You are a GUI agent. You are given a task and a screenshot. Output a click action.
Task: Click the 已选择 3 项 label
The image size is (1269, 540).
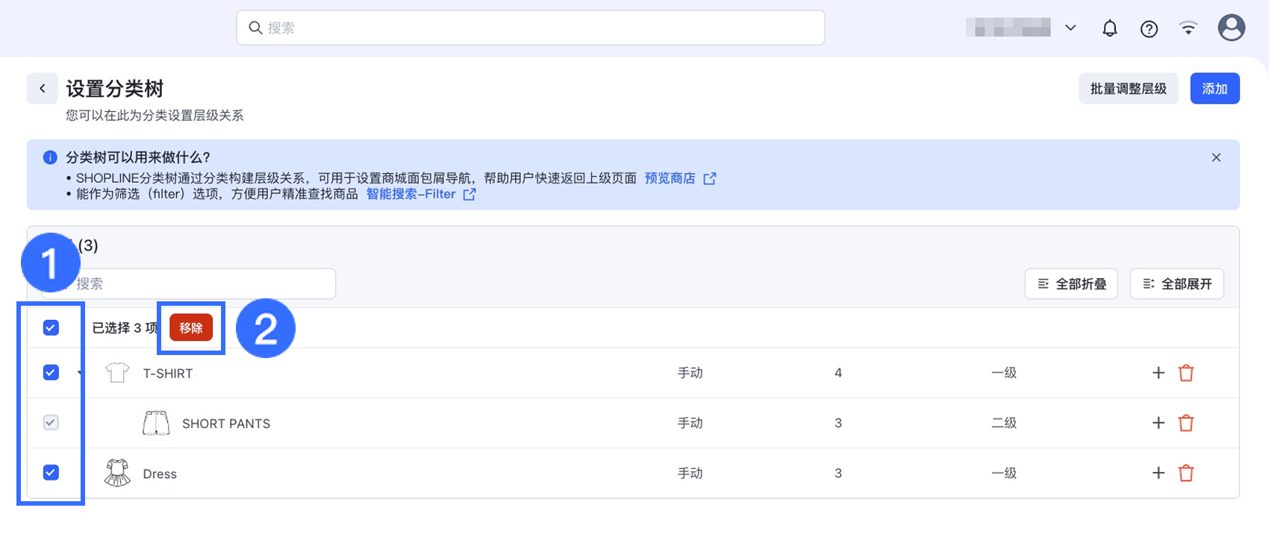coord(125,328)
